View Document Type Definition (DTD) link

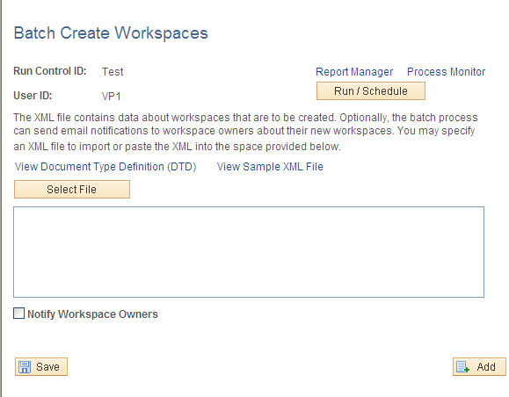[x=105, y=167]
